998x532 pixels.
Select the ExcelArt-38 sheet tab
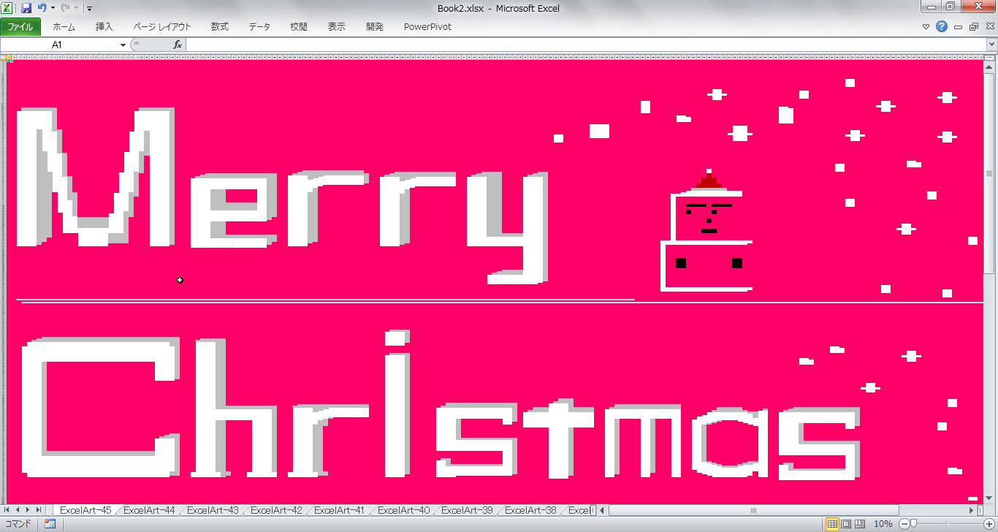click(x=530, y=510)
